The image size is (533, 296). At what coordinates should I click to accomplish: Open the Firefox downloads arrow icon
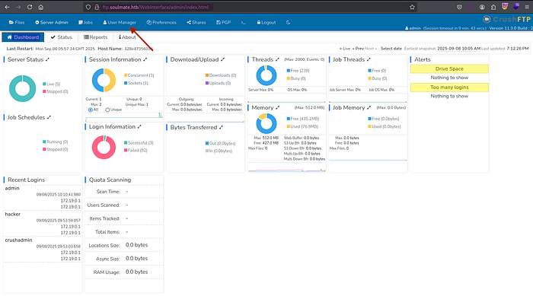[471, 7]
